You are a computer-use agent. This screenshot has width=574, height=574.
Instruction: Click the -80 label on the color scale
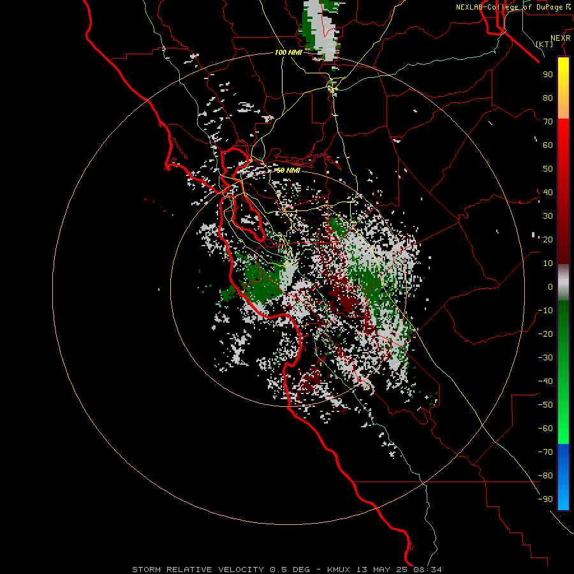click(545, 476)
